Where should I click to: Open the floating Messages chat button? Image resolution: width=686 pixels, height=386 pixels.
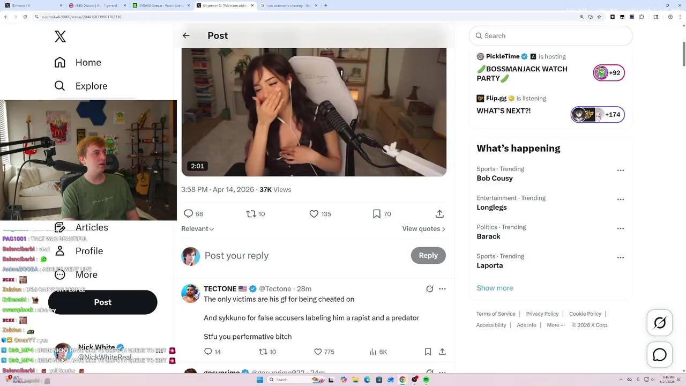click(x=660, y=355)
